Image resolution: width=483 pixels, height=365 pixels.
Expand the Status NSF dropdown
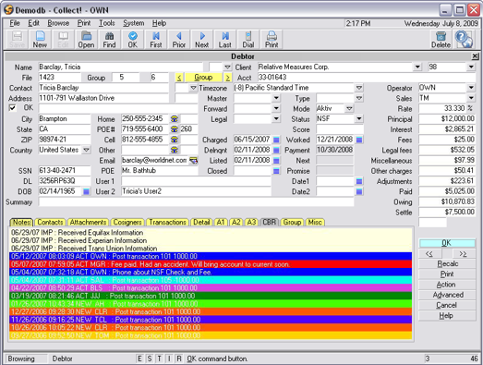pyautogui.click(x=359, y=119)
